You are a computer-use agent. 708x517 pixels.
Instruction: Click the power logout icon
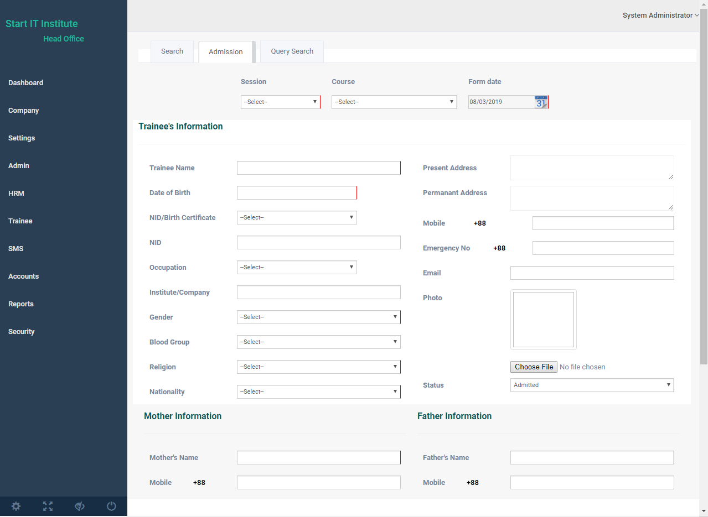(x=111, y=506)
